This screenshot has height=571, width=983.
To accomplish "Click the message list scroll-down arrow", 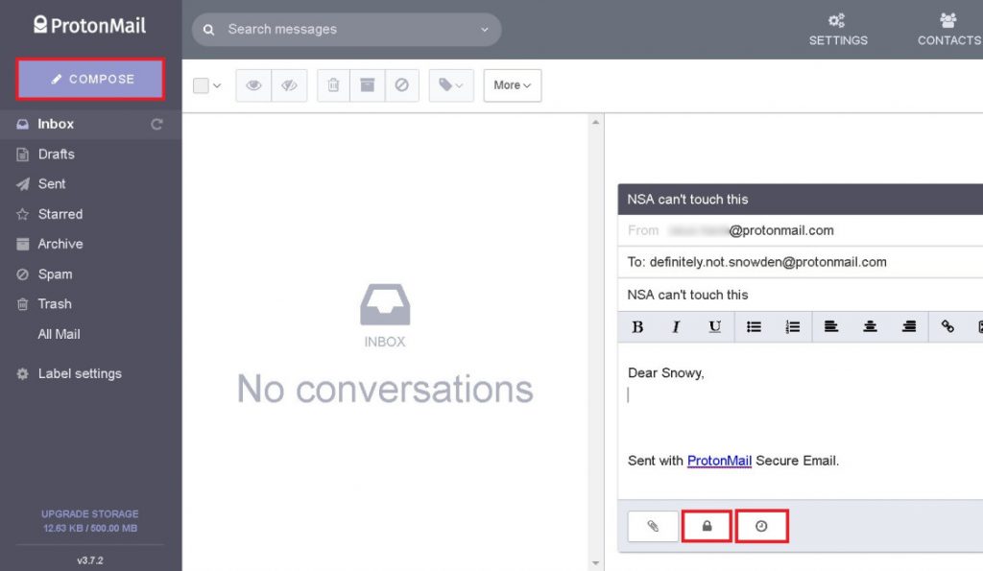I will click(x=595, y=563).
